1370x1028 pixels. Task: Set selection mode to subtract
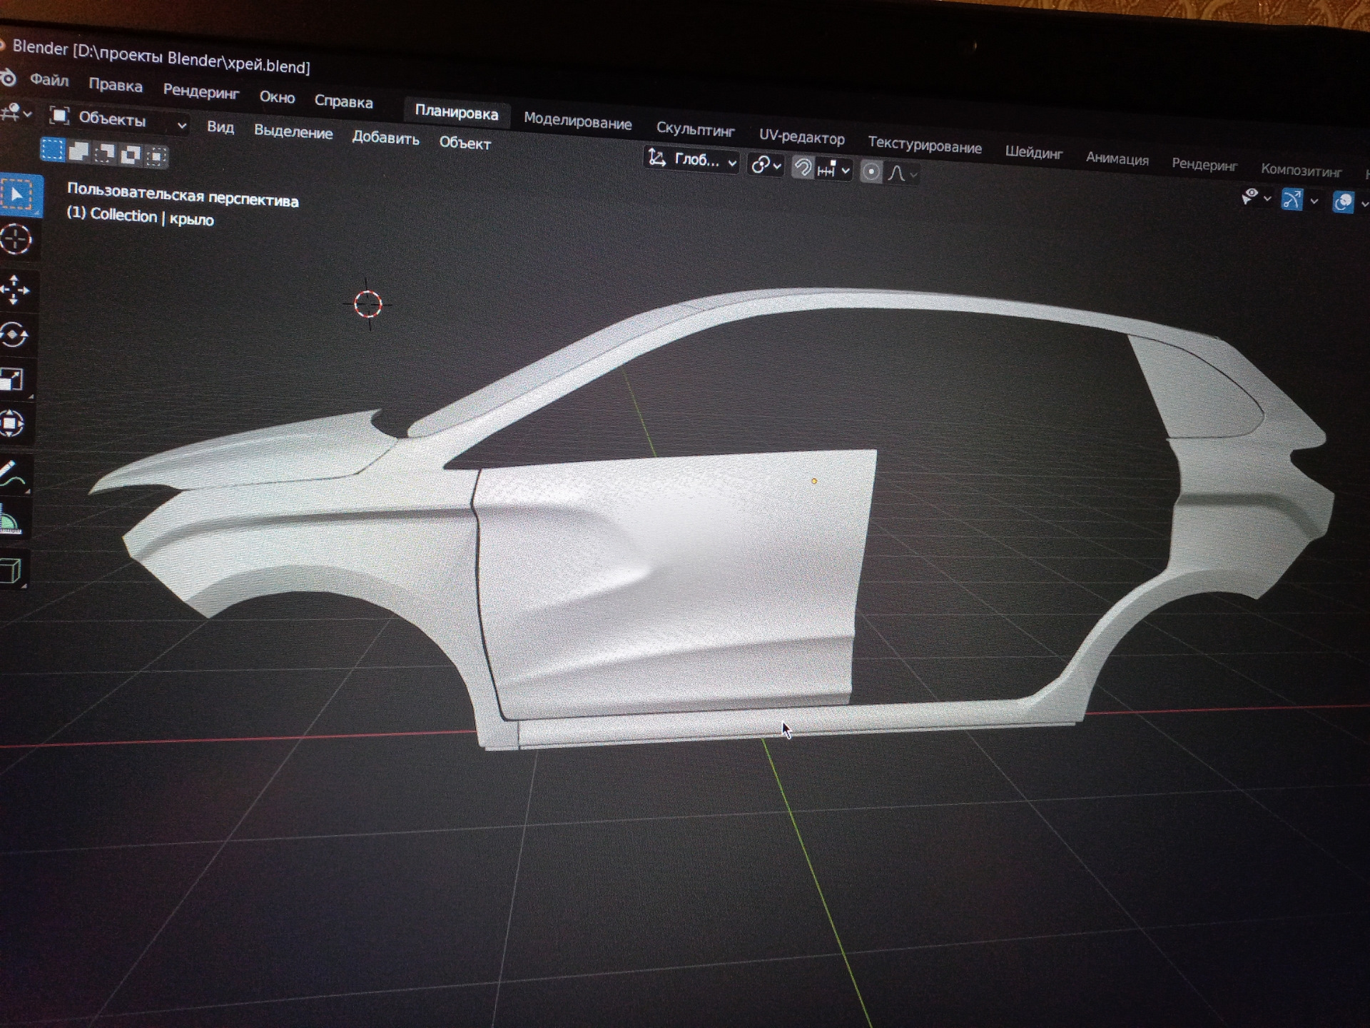click(105, 153)
